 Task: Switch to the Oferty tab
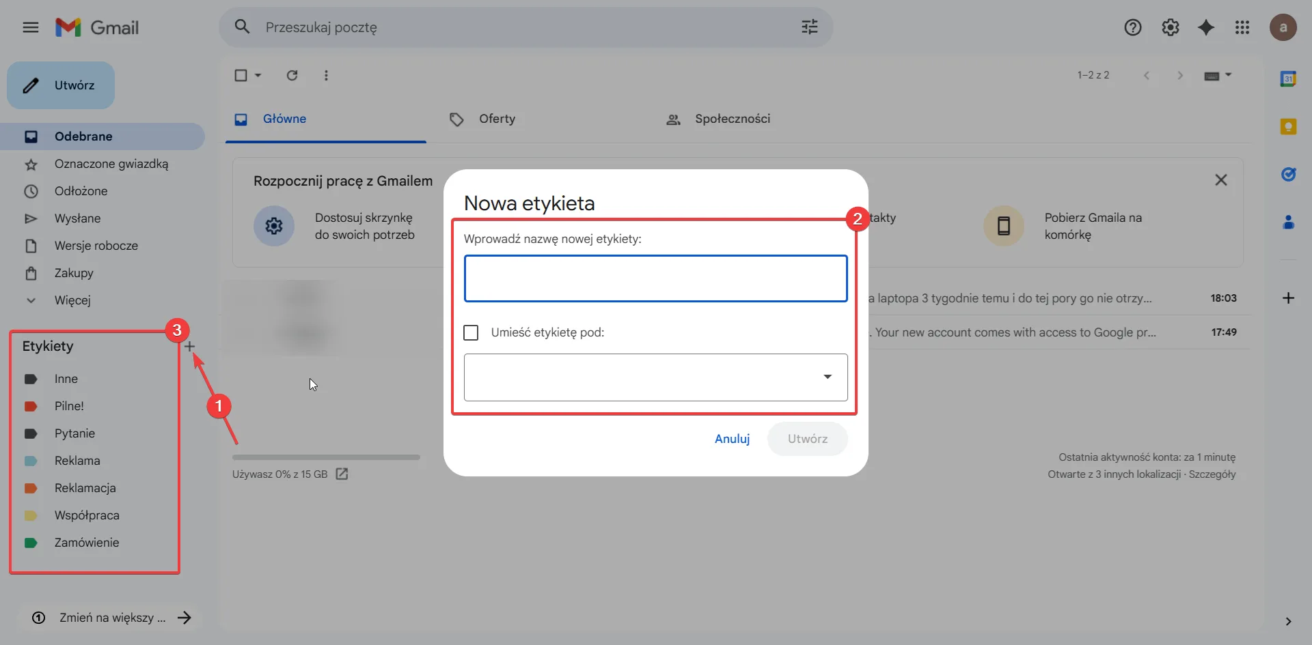click(497, 119)
